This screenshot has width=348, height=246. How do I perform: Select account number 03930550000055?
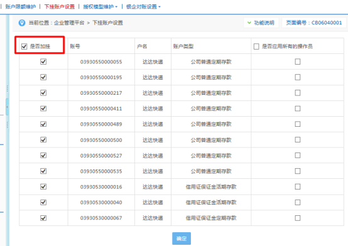click(101, 61)
